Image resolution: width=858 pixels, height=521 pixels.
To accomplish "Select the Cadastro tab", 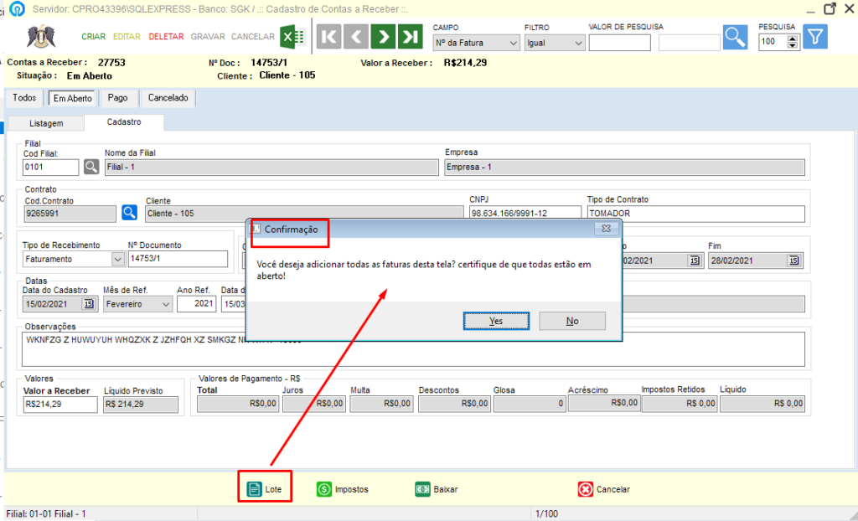I will click(124, 122).
